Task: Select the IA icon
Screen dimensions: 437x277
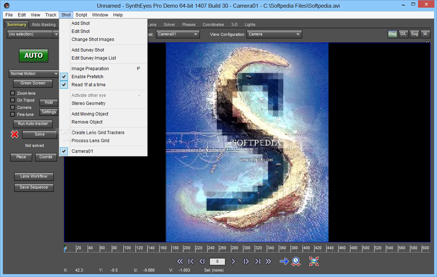Action: point(425,34)
